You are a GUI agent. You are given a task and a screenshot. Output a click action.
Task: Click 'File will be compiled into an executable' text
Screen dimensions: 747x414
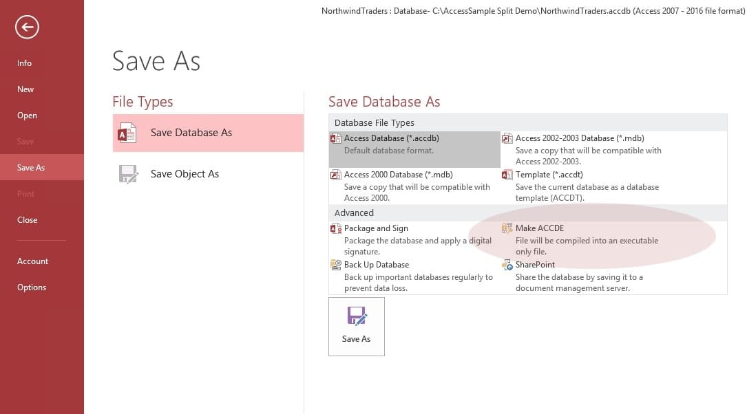coord(587,241)
